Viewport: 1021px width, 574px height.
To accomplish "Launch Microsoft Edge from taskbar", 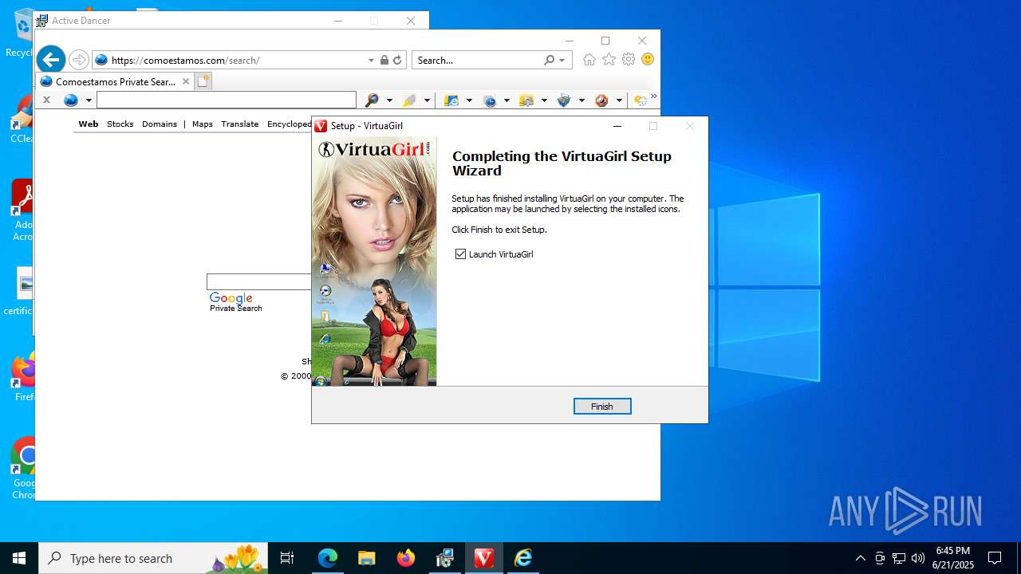I will 328,558.
